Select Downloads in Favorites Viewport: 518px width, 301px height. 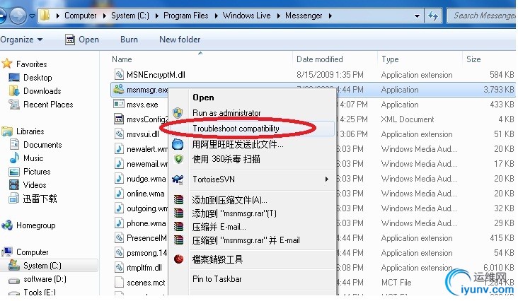coord(42,91)
